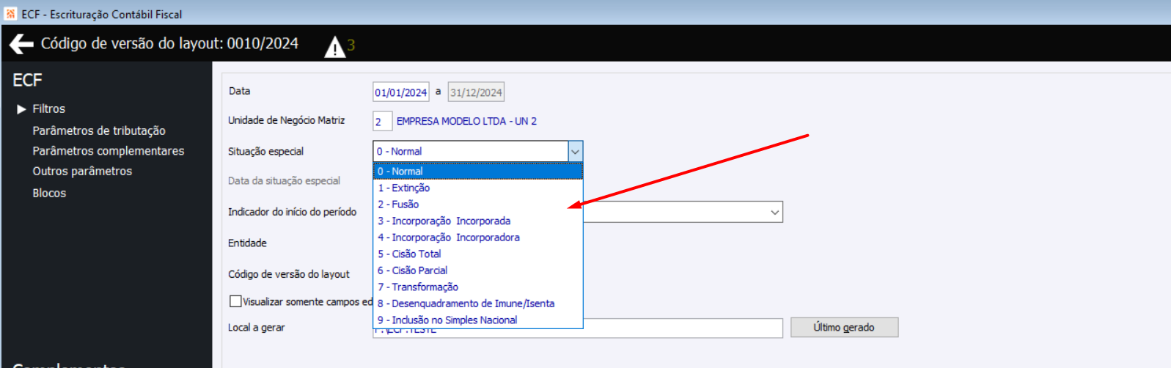Select Outros parâmetros in sidebar
The image size is (1171, 368).
82,171
